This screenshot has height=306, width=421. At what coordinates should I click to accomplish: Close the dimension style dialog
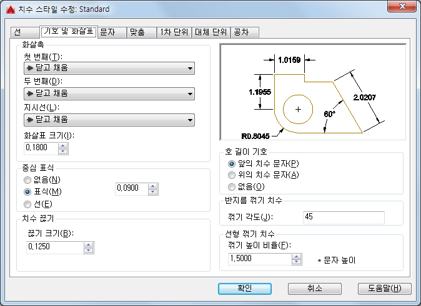point(402,6)
